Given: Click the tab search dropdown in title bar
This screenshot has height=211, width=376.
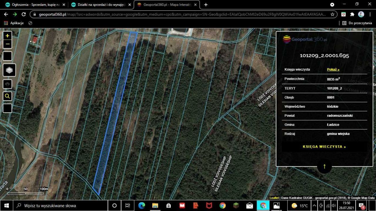Looking at the screenshot, I should pos(332,5).
